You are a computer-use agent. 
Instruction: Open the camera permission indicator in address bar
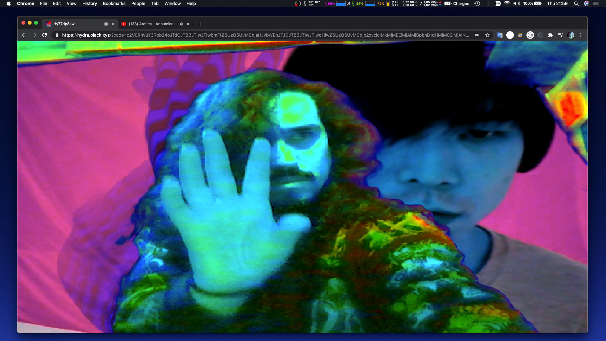[477, 35]
